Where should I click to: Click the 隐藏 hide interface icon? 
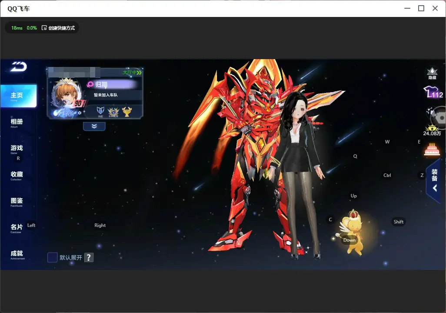tap(432, 73)
